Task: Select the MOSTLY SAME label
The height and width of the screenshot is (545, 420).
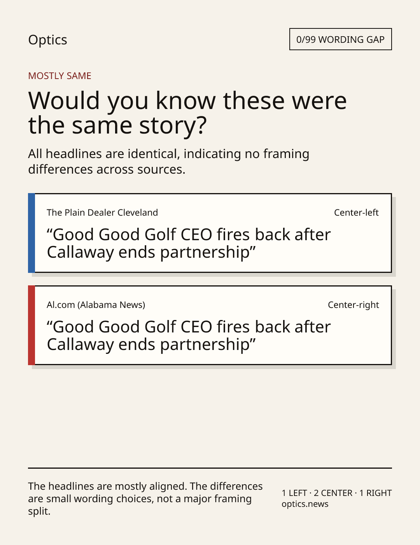Action: coord(59,76)
